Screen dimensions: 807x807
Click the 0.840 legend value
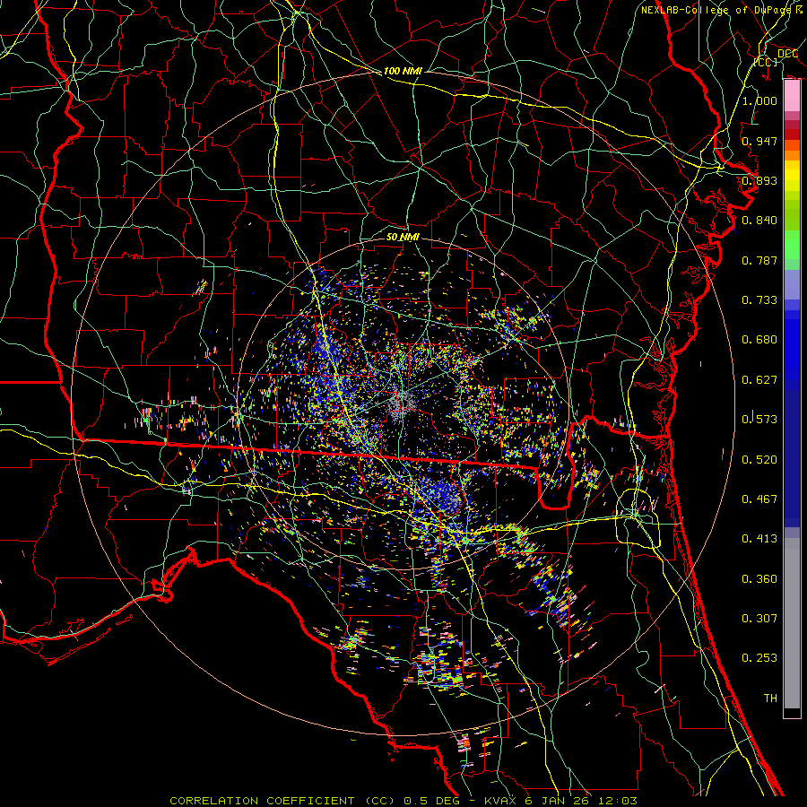pos(759,221)
